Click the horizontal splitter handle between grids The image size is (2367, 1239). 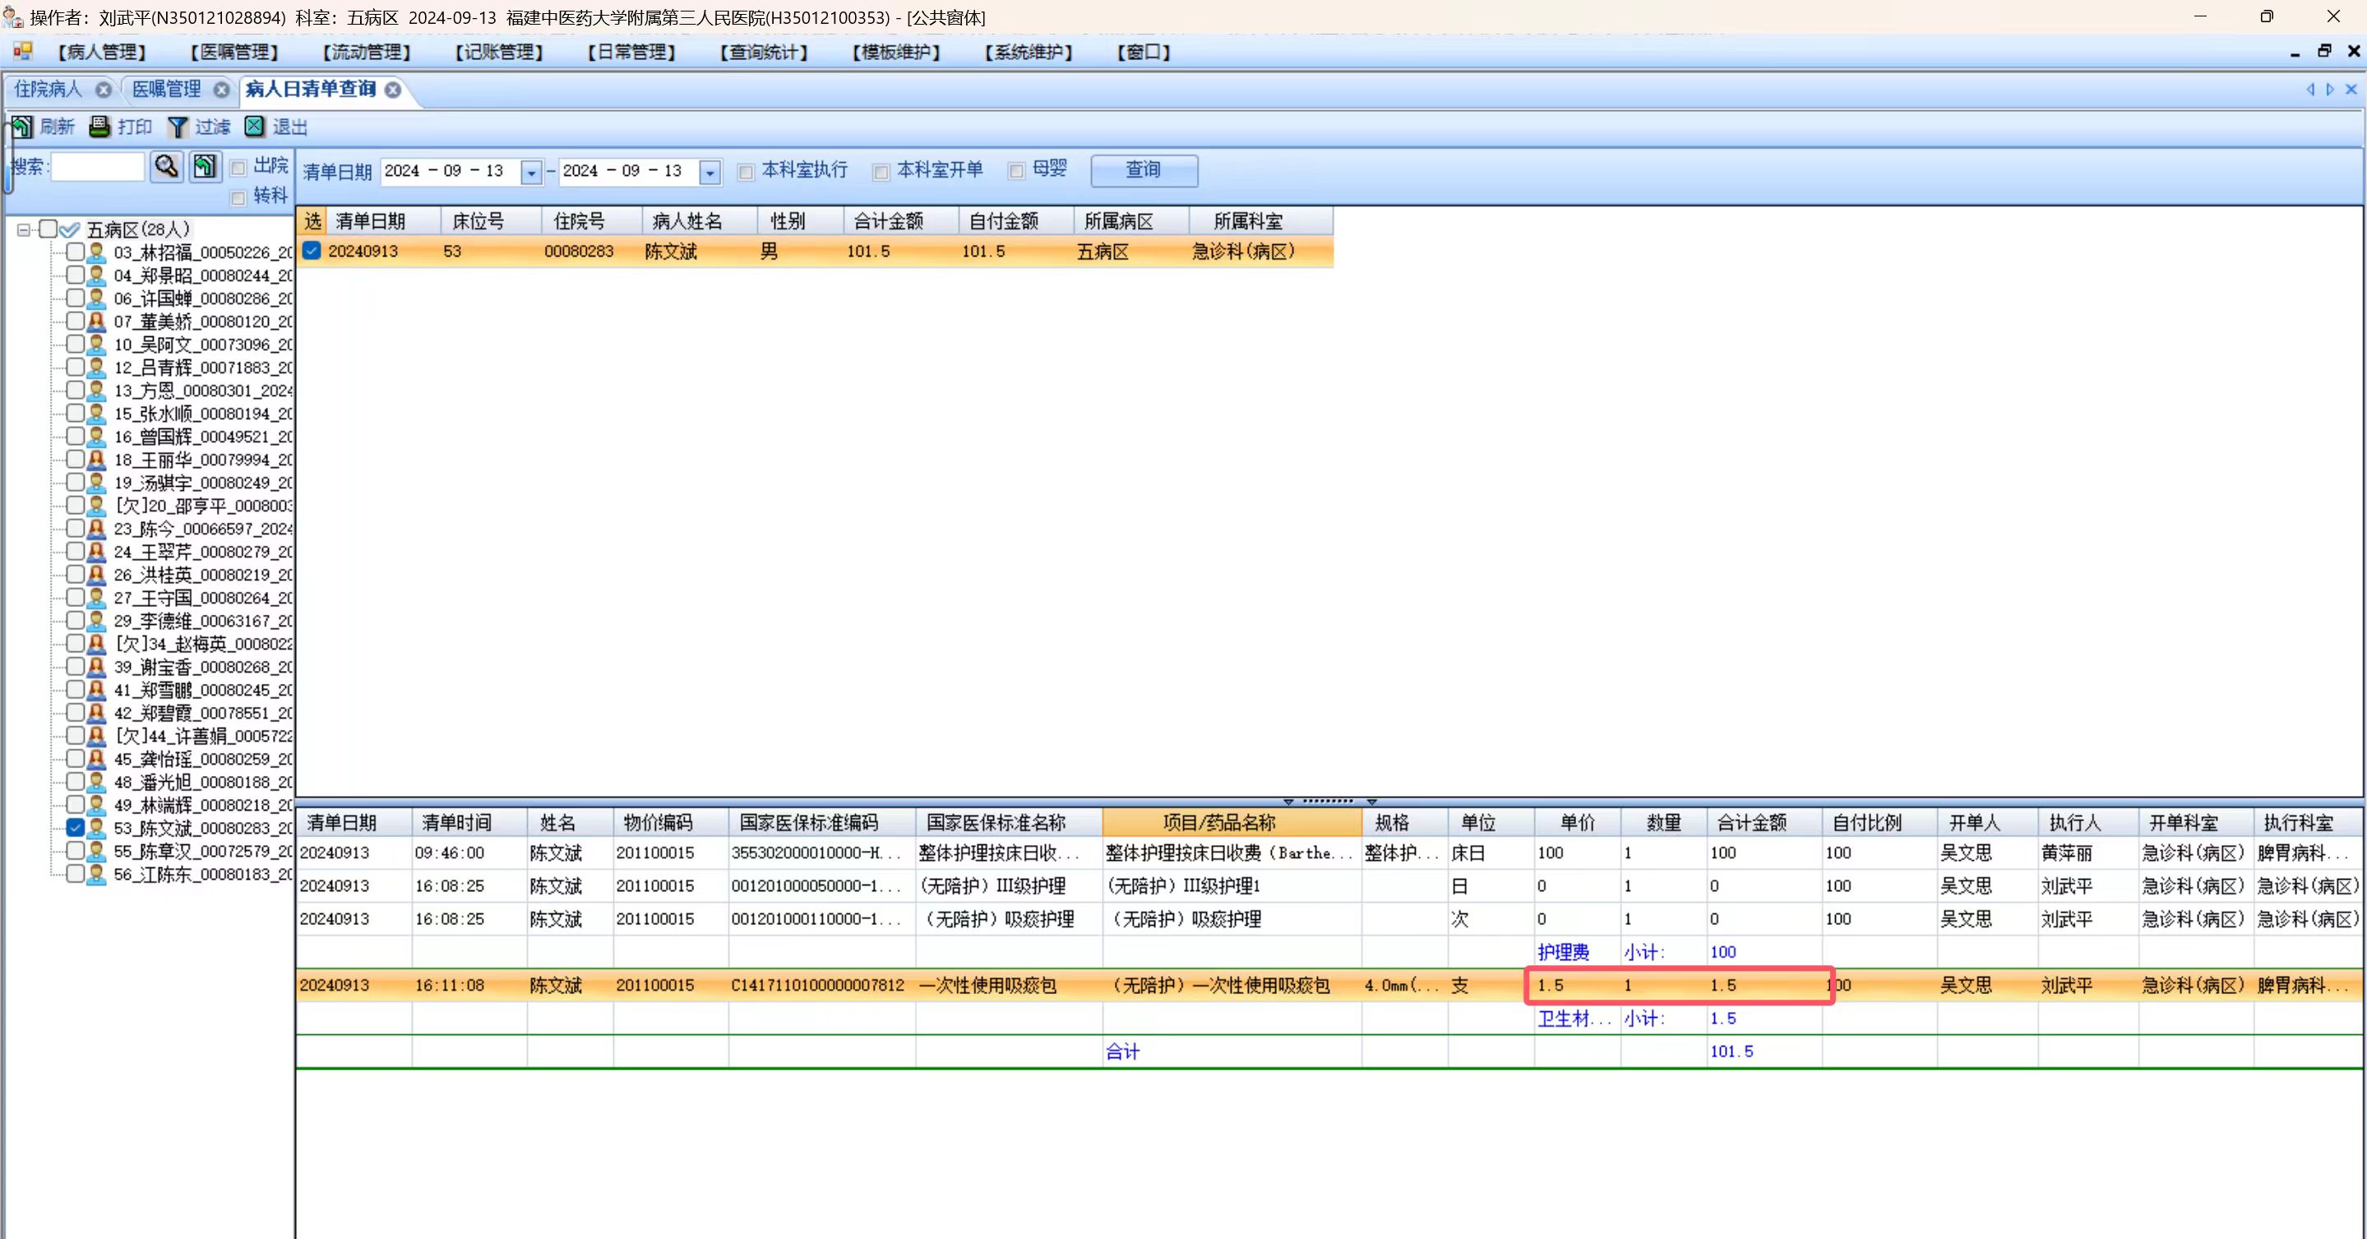tap(1329, 801)
